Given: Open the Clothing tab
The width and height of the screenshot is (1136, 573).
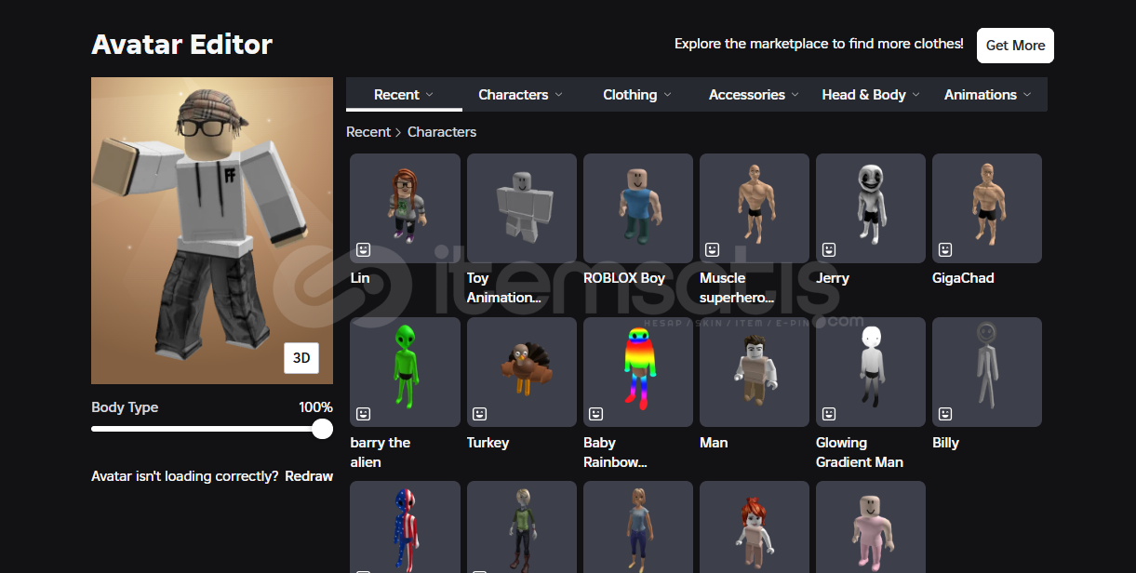Looking at the screenshot, I should tap(637, 94).
